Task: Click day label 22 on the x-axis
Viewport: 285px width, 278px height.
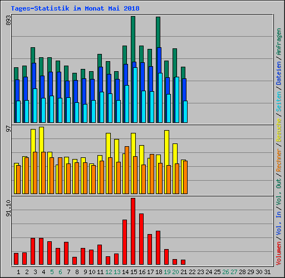Action: point(192,272)
